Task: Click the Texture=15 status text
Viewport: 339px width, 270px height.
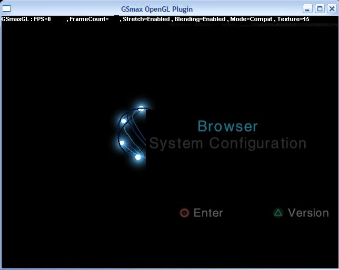Action: [293, 20]
